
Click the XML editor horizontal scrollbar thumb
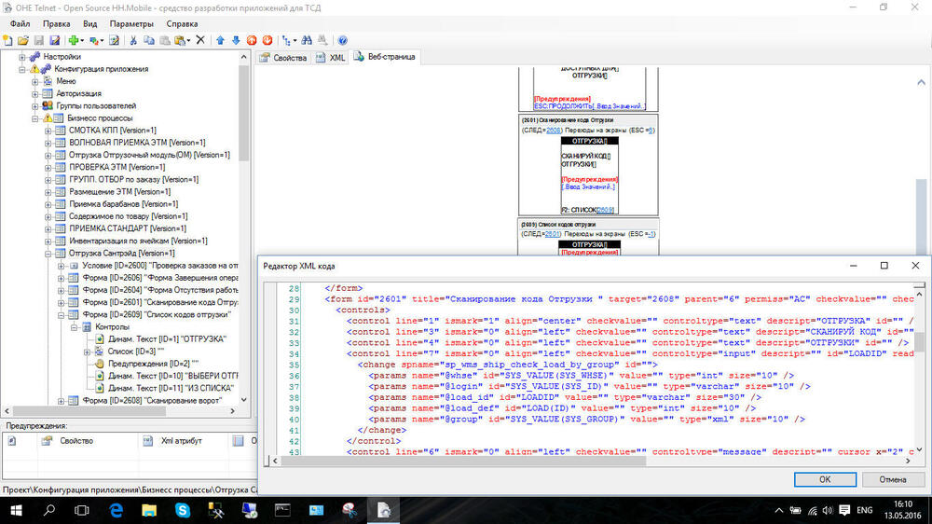463,461
